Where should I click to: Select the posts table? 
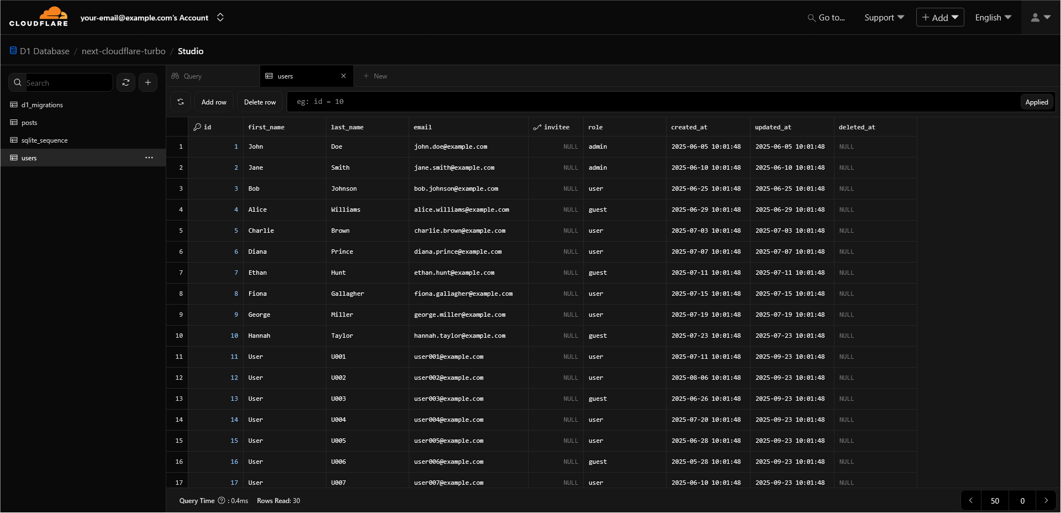83,123
